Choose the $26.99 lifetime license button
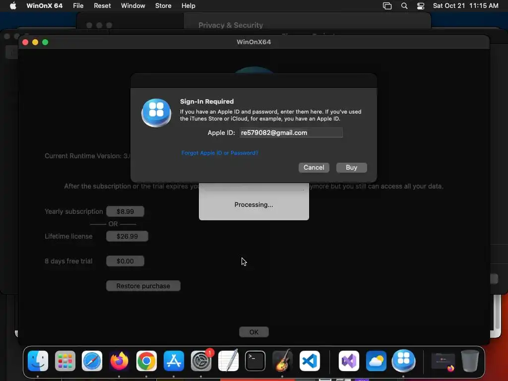This screenshot has width=508, height=381. [127, 236]
